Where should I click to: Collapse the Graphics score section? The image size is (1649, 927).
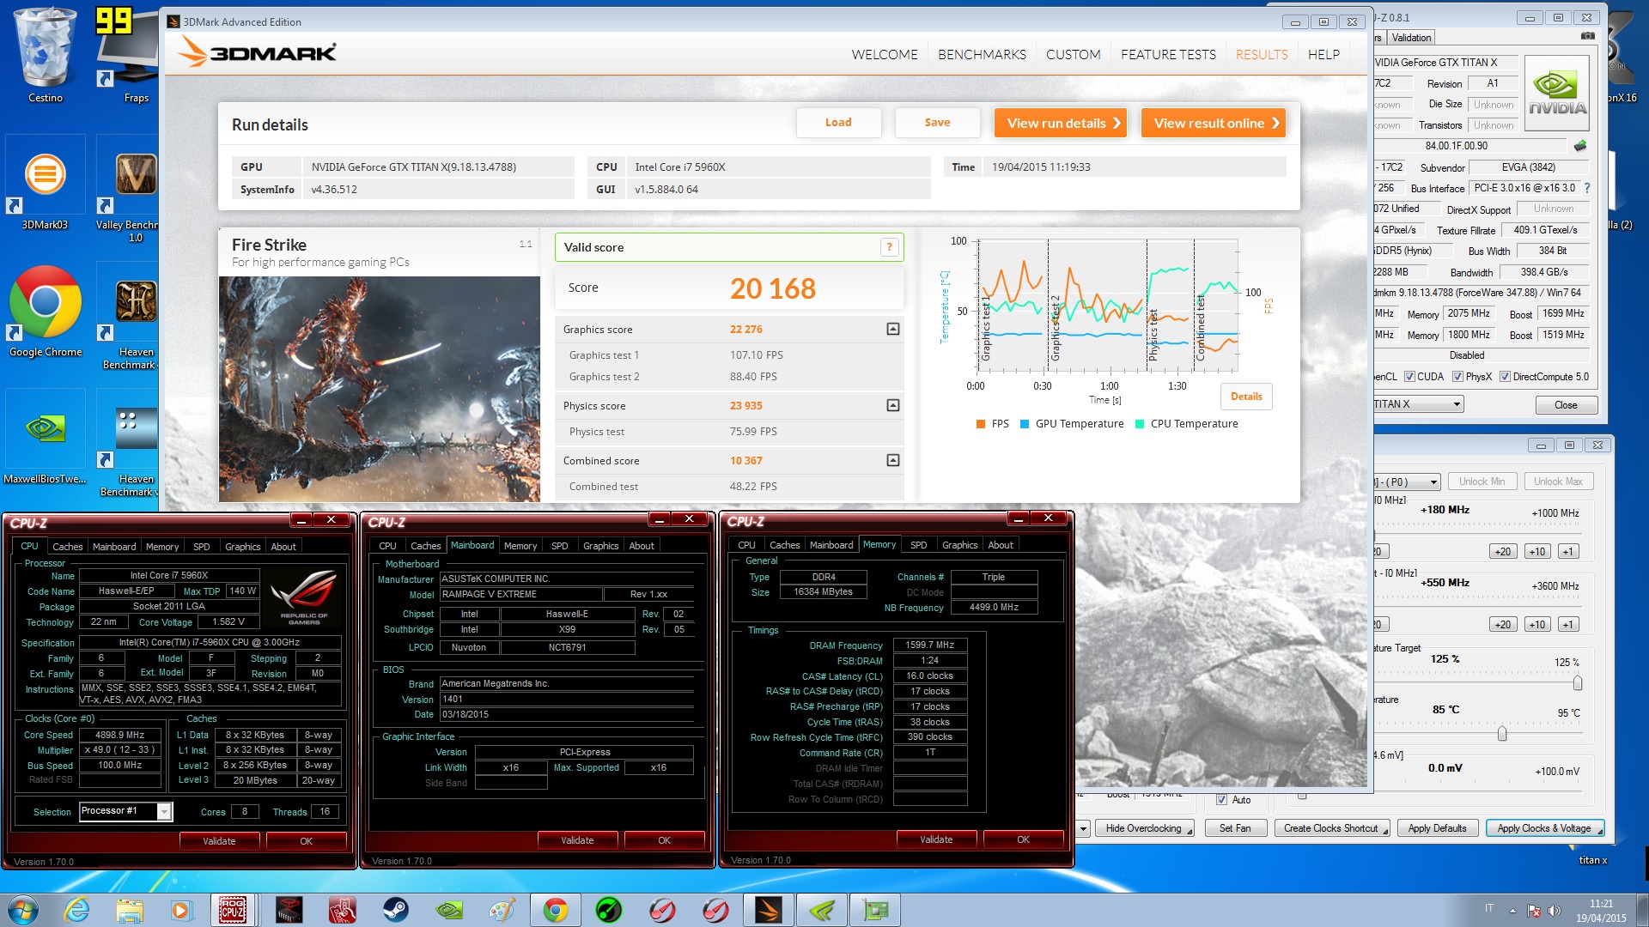tap(893, 330)
